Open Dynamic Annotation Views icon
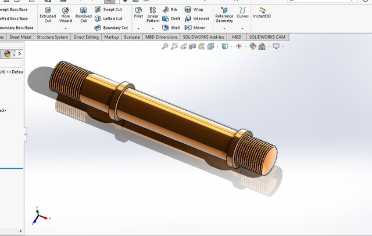Image resolution: width=372 pixels, height=236 pixels. (202, 46)
